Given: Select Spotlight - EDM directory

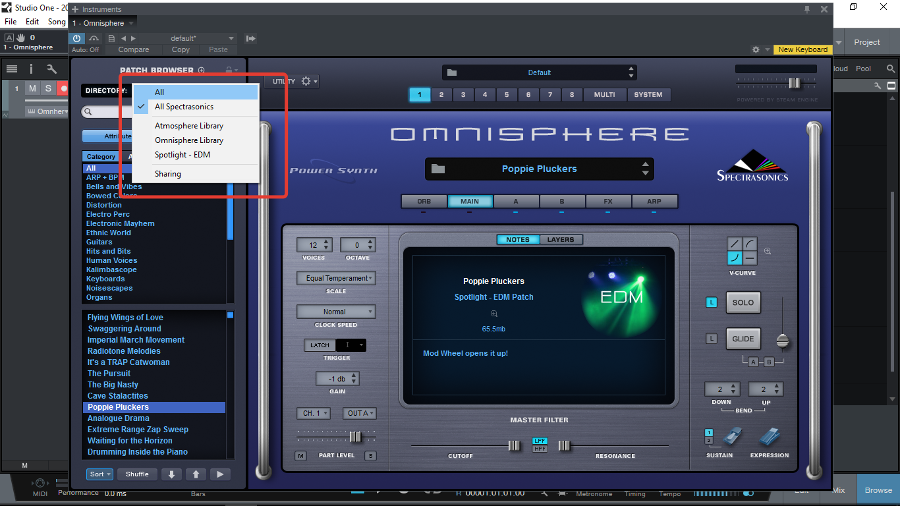Looking at the screenshot, I should pyautogui.click(x=195, y=155).
